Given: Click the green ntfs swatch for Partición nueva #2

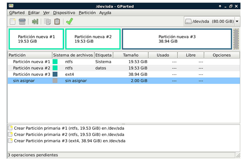Looking at the screenshot, I should coord(55,68).
